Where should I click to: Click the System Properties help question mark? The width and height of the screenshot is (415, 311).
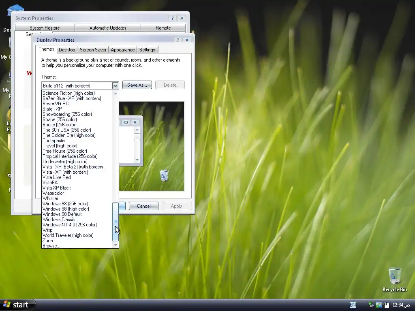[x=173, y=18]
